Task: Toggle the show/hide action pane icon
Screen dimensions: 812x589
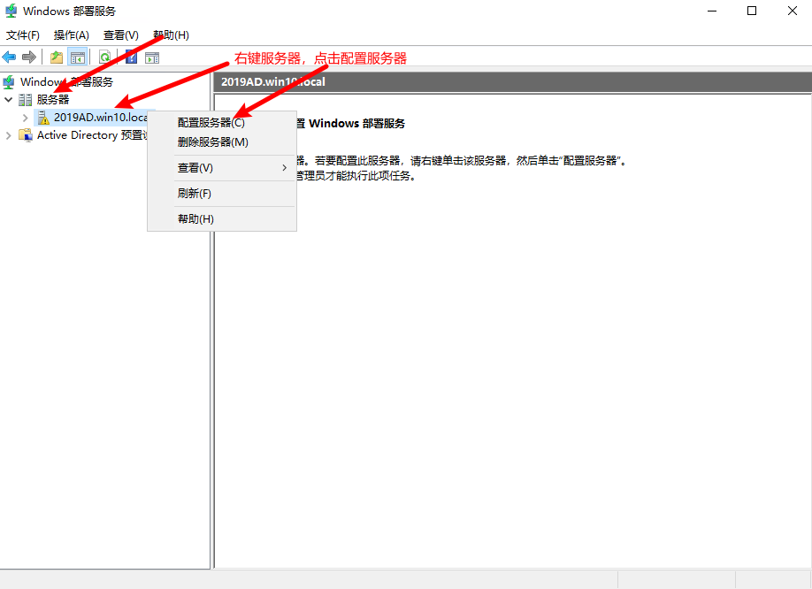Action: 152,57
